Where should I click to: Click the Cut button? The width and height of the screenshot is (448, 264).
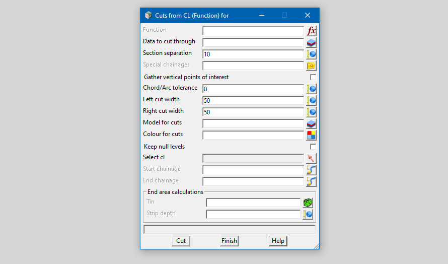coord(181,241)
